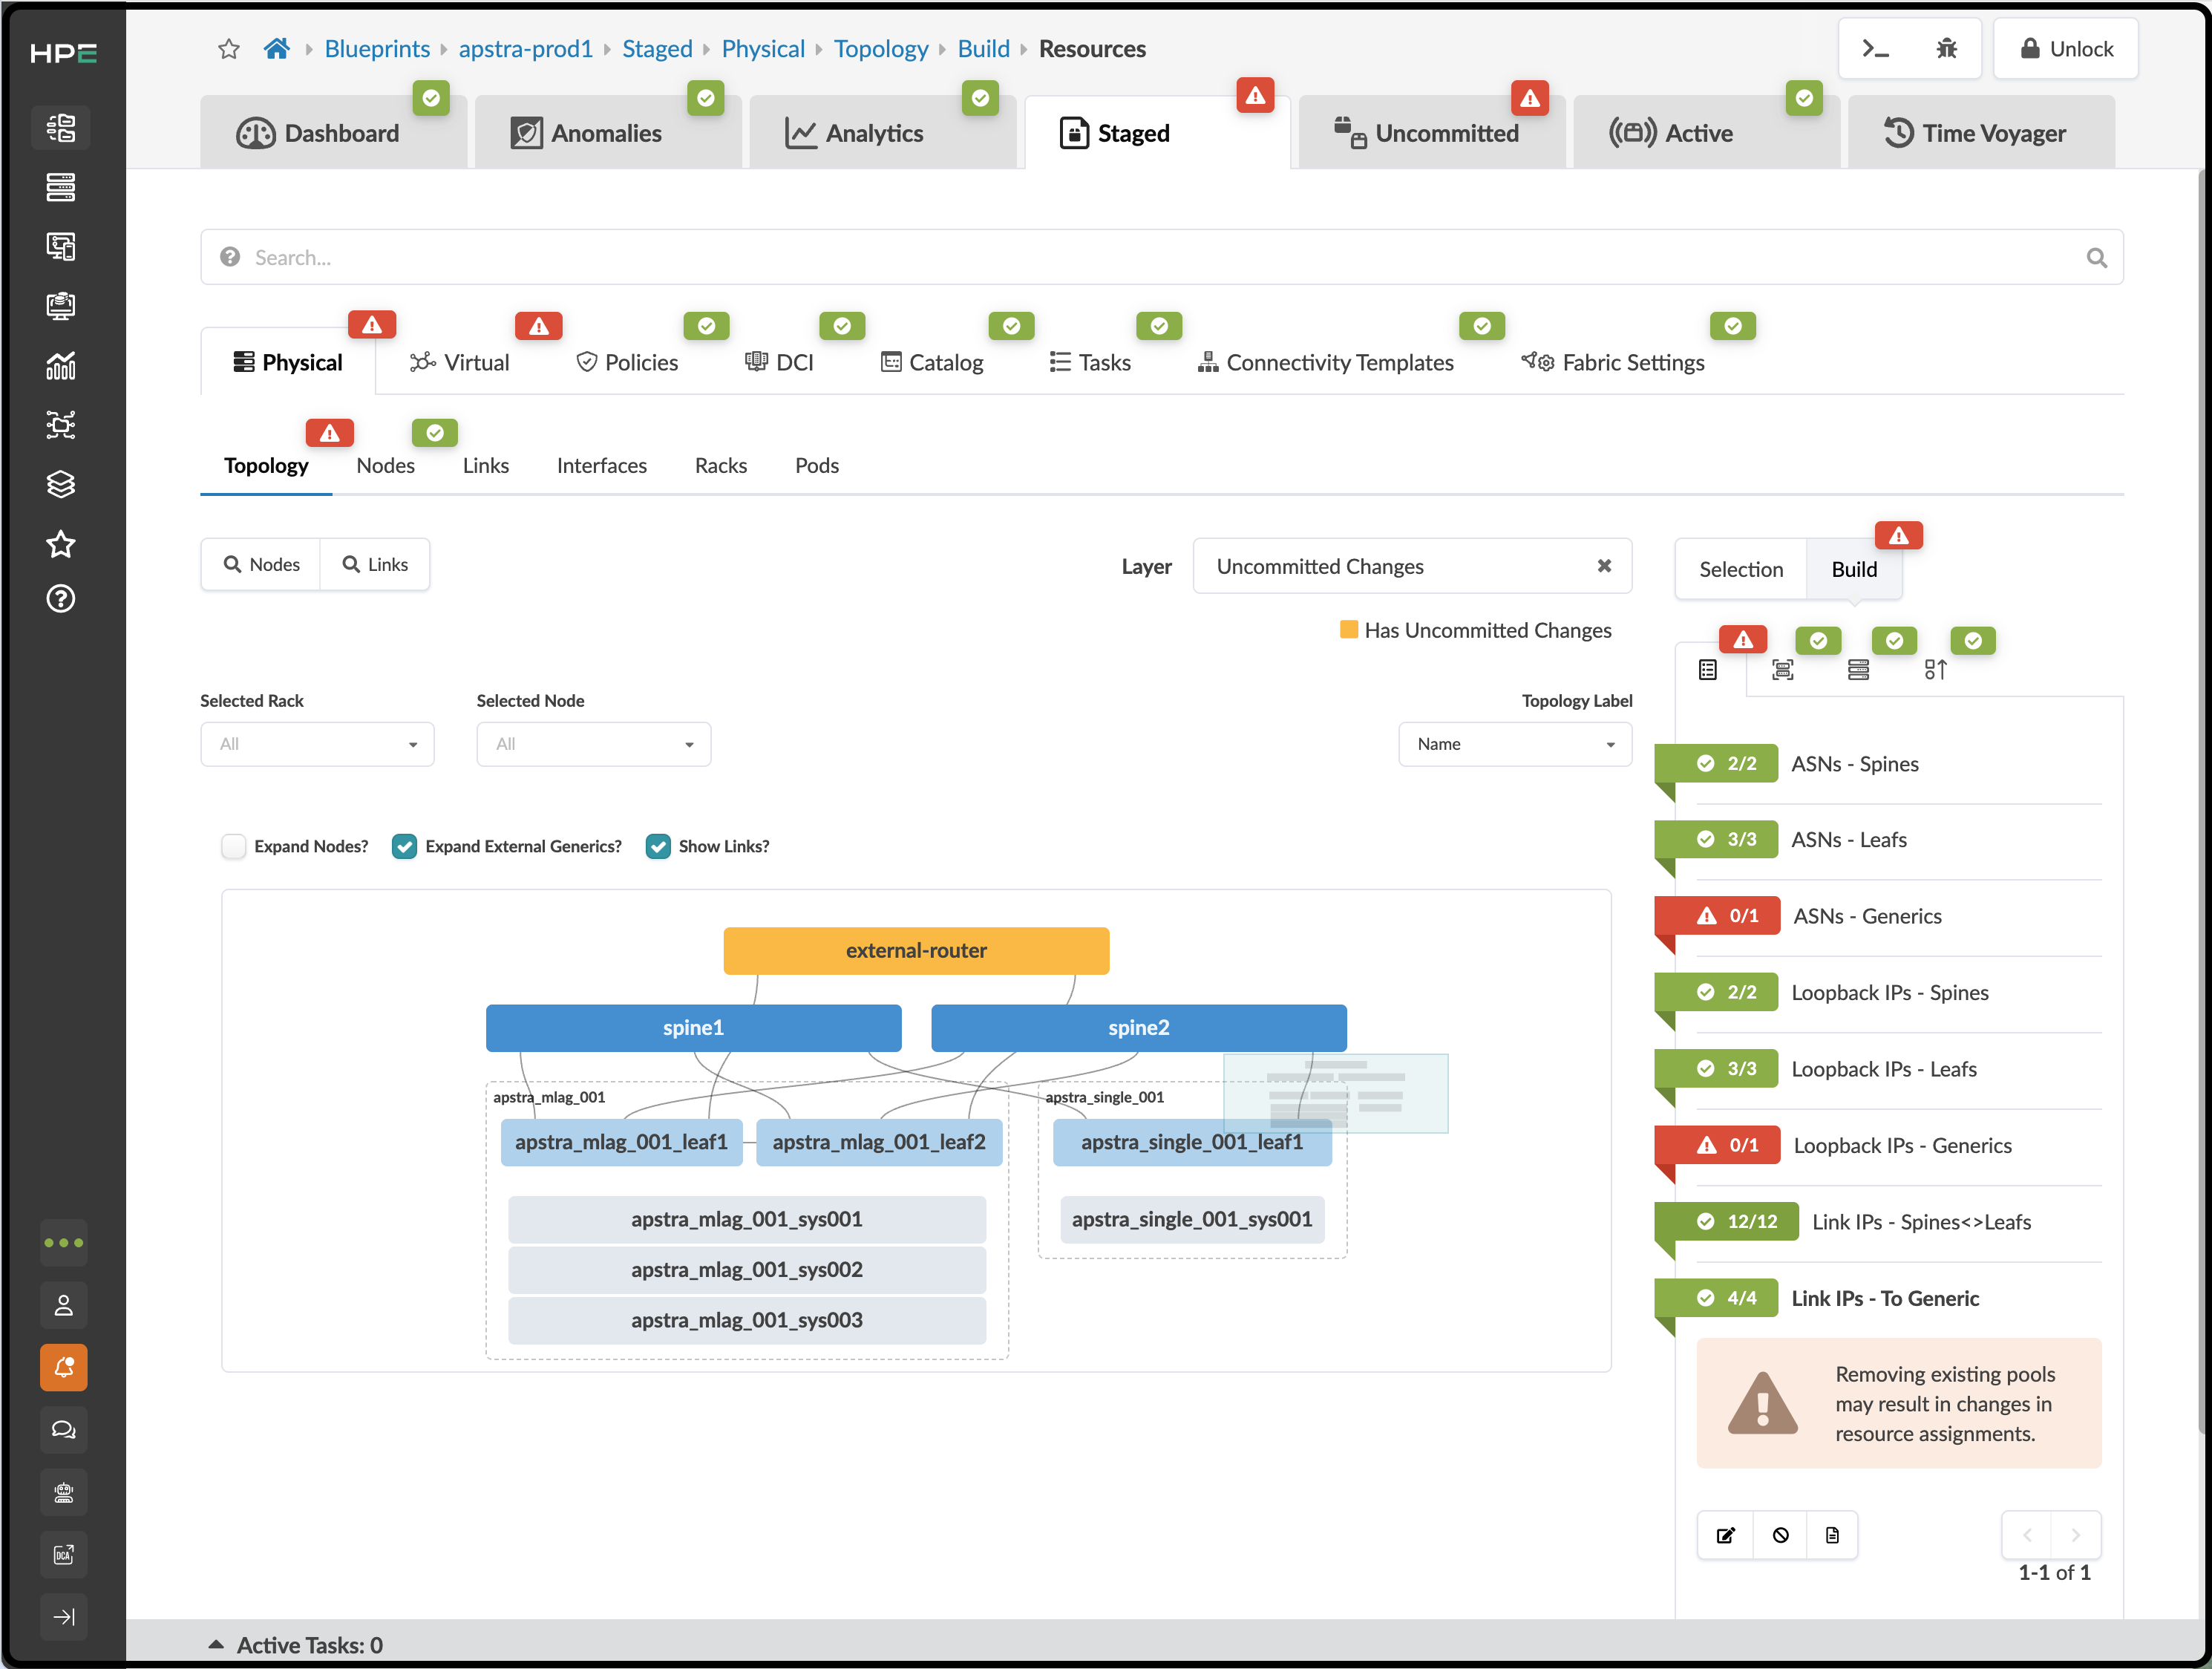Select the external-router node in topology
Viewport: 2212px width, 1669px height.
click(916, 950)
